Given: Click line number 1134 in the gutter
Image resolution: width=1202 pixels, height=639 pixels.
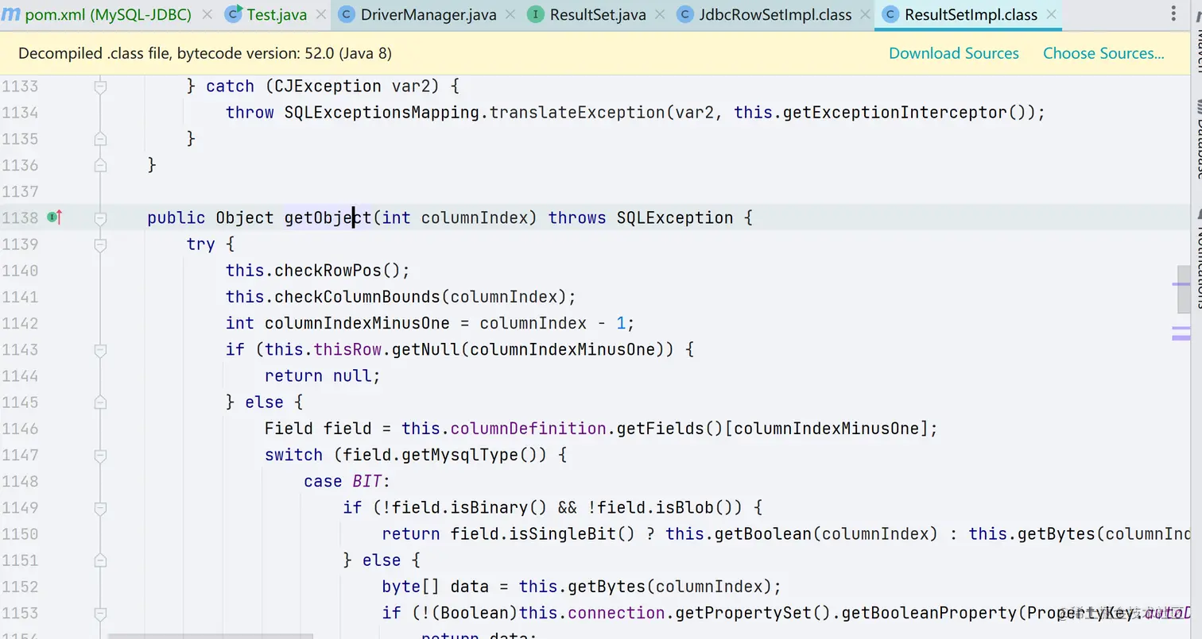Looking at the screenshot, I should click(20, 112).
